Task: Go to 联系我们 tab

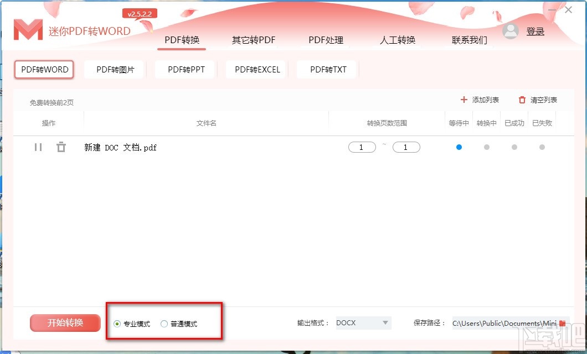Action: [470, 40]
